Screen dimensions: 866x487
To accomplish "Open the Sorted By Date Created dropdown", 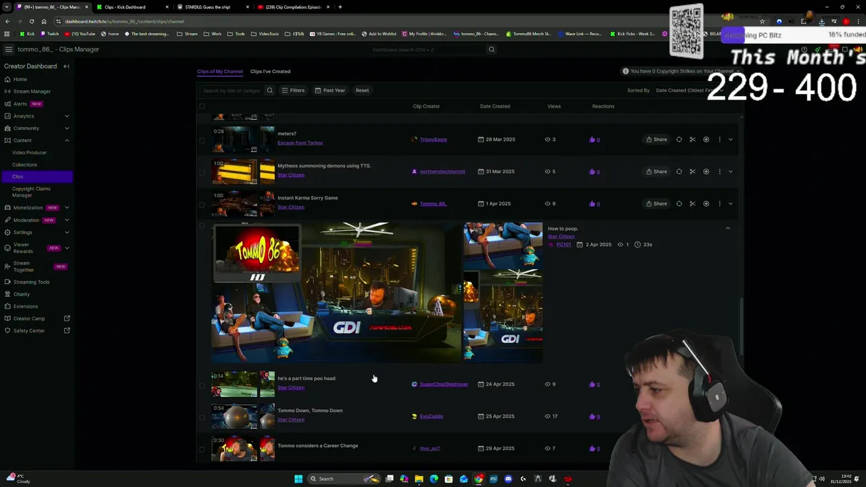I will (688, 91).
